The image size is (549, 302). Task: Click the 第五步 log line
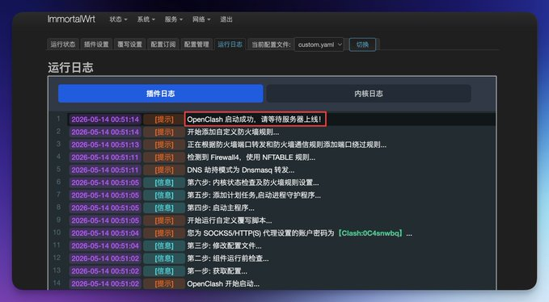pos(254,195)
